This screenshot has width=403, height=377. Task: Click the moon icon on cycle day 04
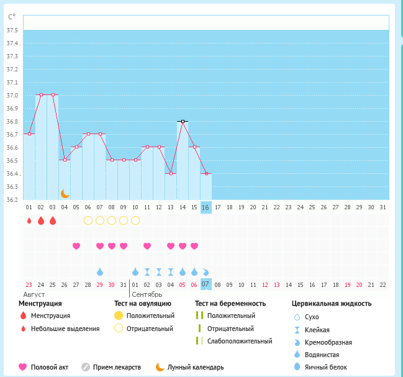65,194
